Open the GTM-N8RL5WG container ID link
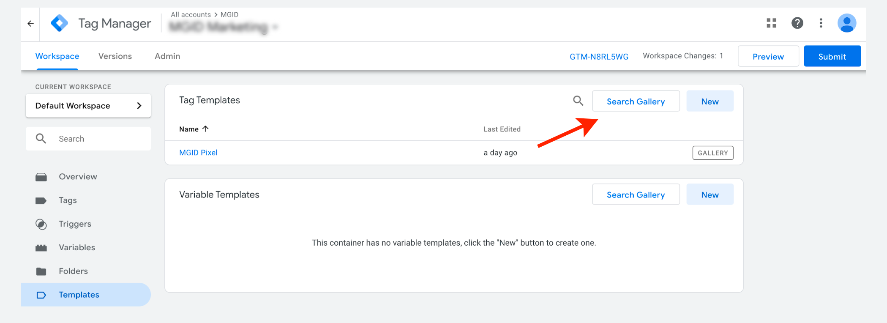Viewport: 887px width, 323px height. tap(599, 57)
